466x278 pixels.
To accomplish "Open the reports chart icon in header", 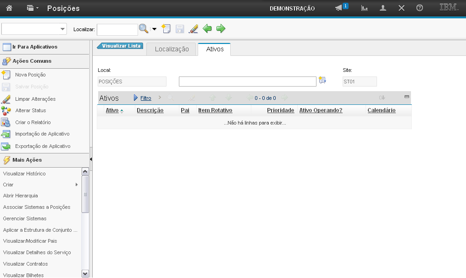I will pos(365,8).
